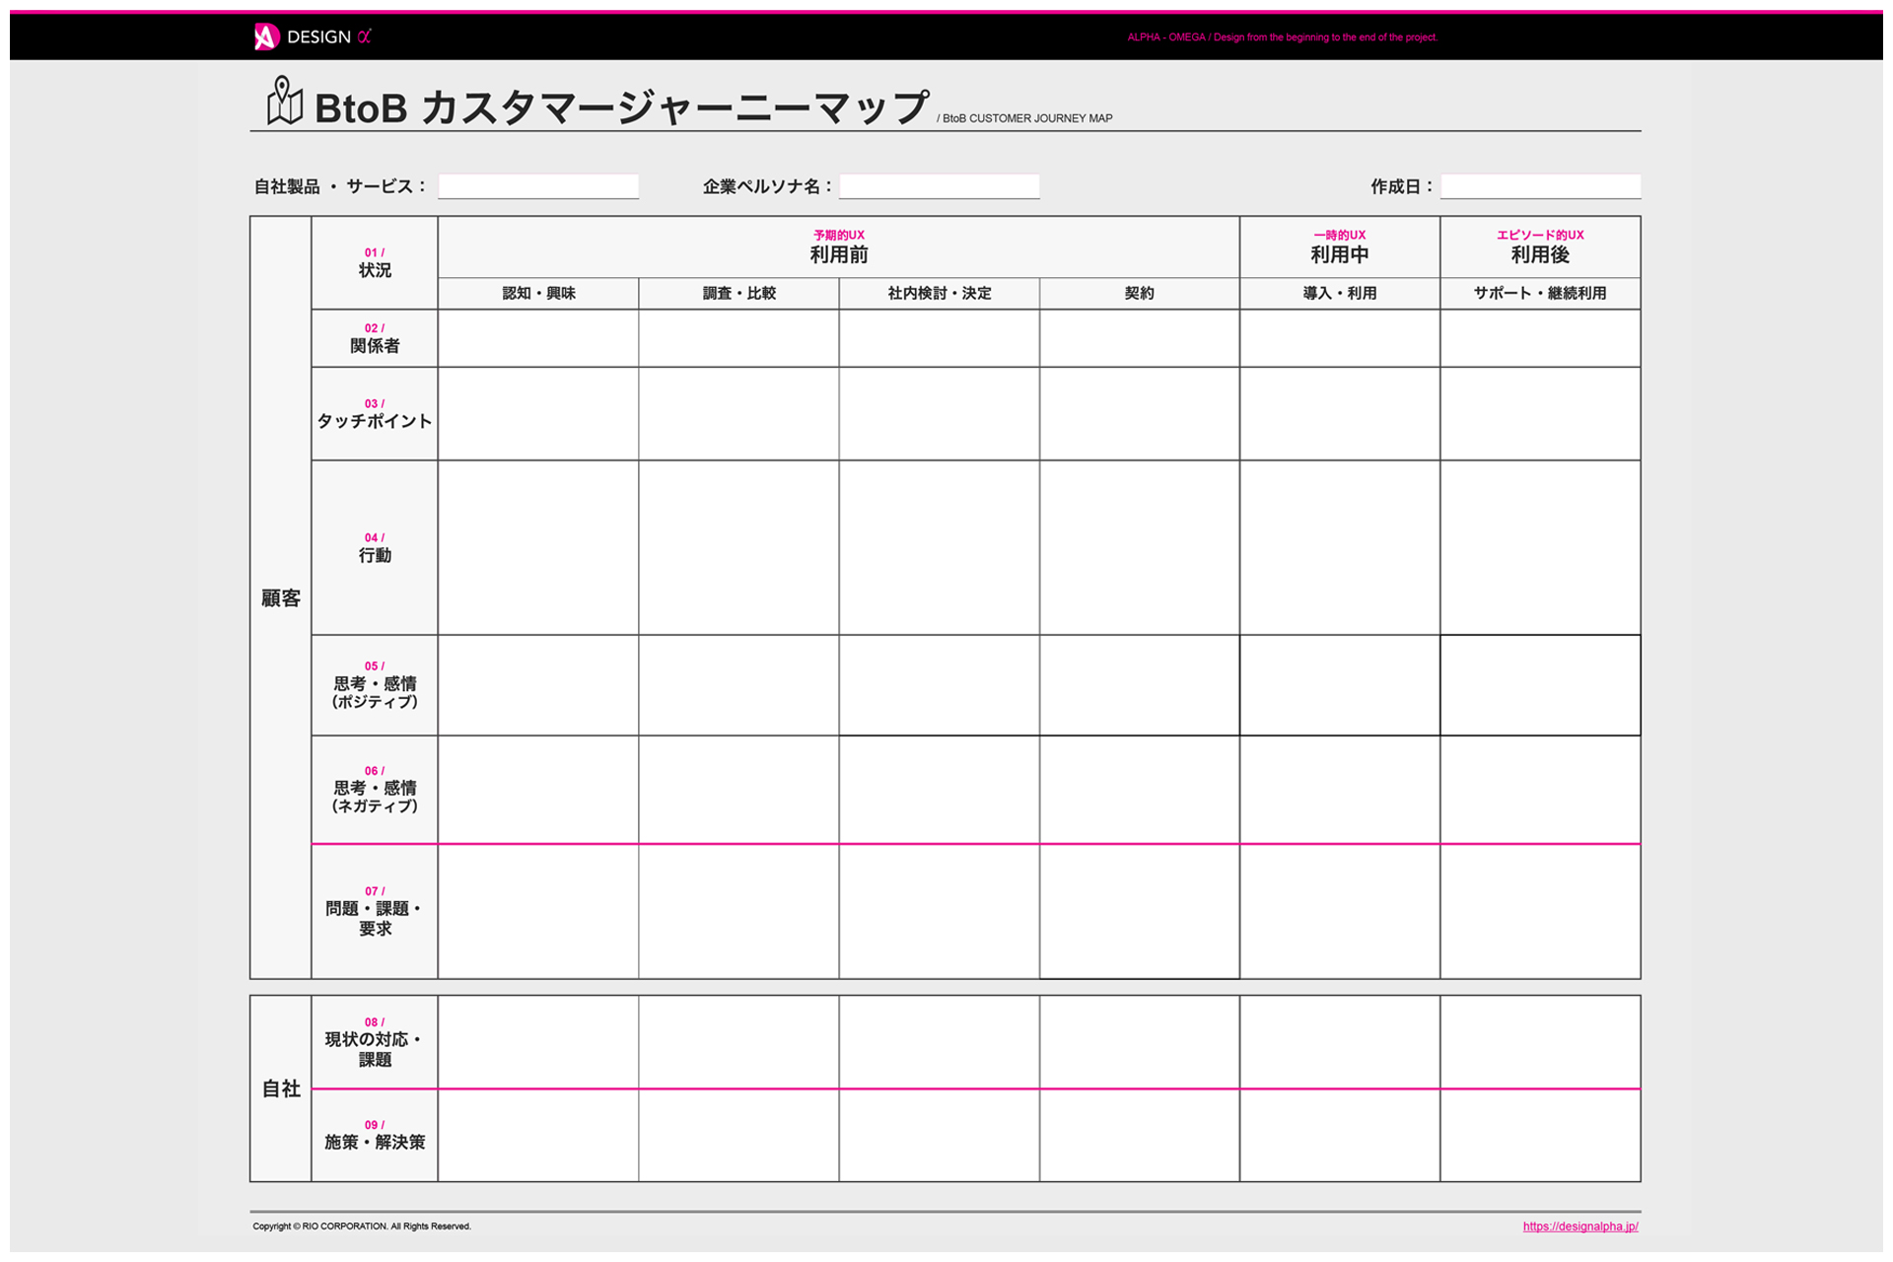
Task: Click the 03 タッチポイント row label
Action: click(x=375, y=414)
